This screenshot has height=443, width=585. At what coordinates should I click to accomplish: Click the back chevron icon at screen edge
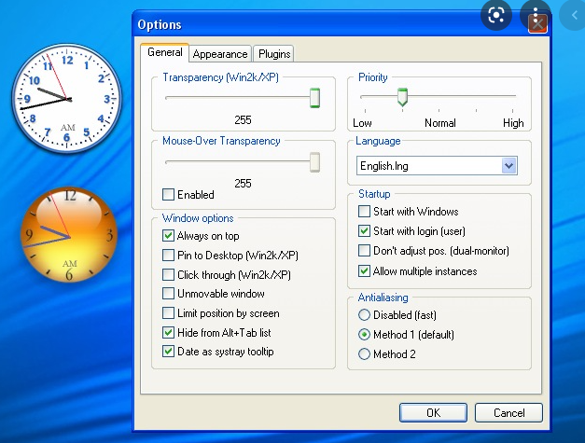click(x=574, y=15)
